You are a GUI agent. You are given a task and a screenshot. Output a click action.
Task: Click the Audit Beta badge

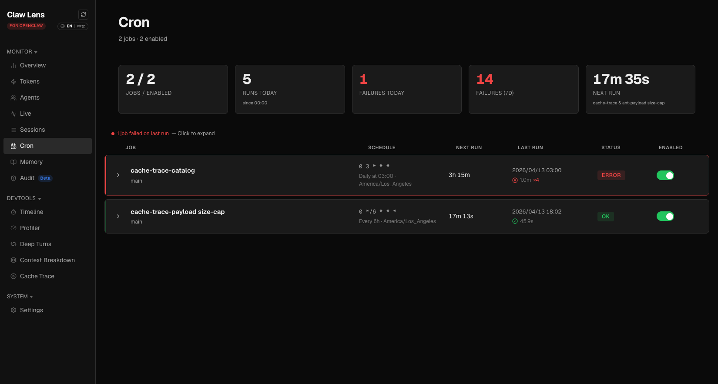[x=45, y=178]
